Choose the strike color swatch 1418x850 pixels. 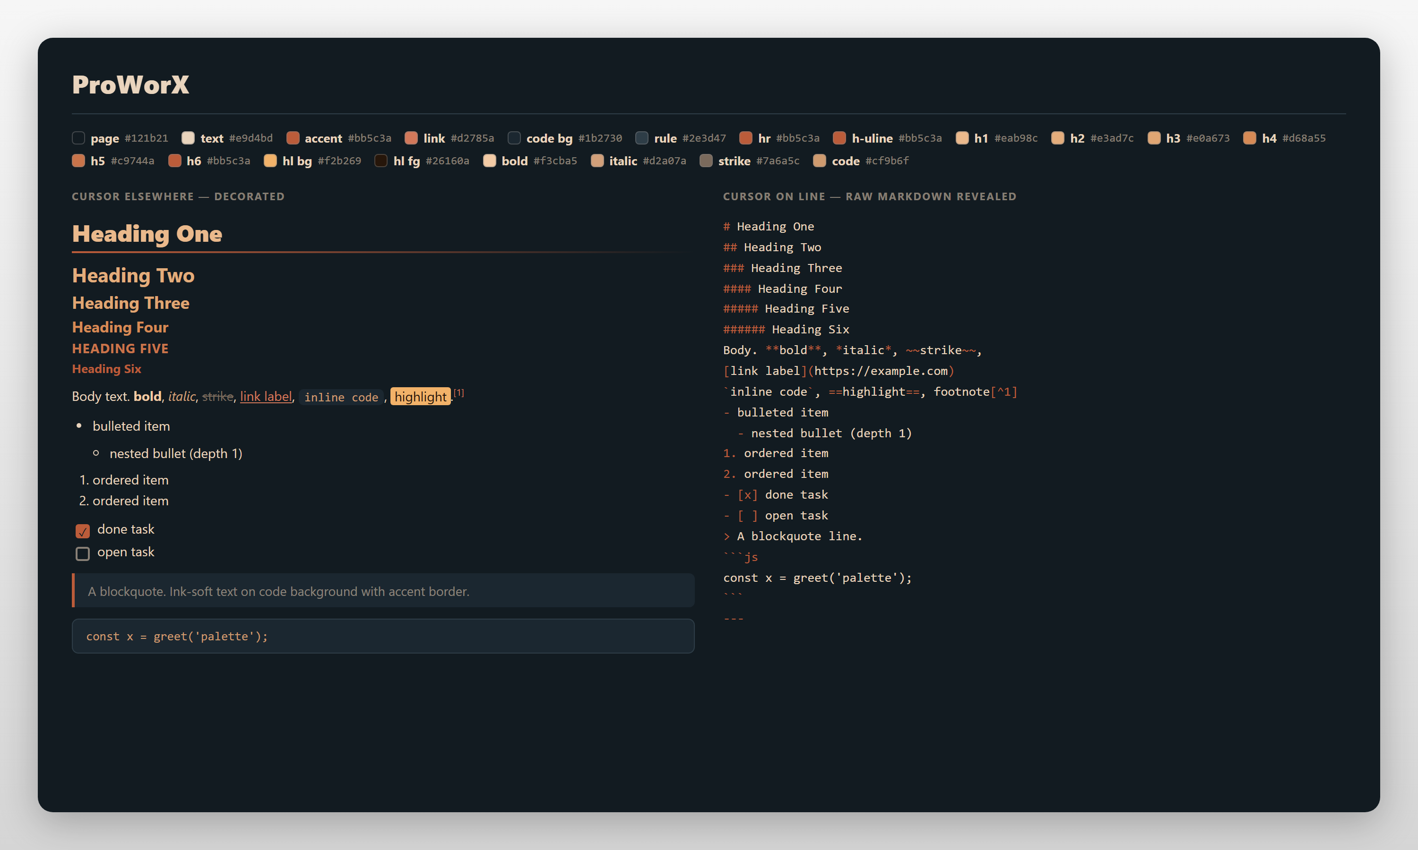(706, 161)
